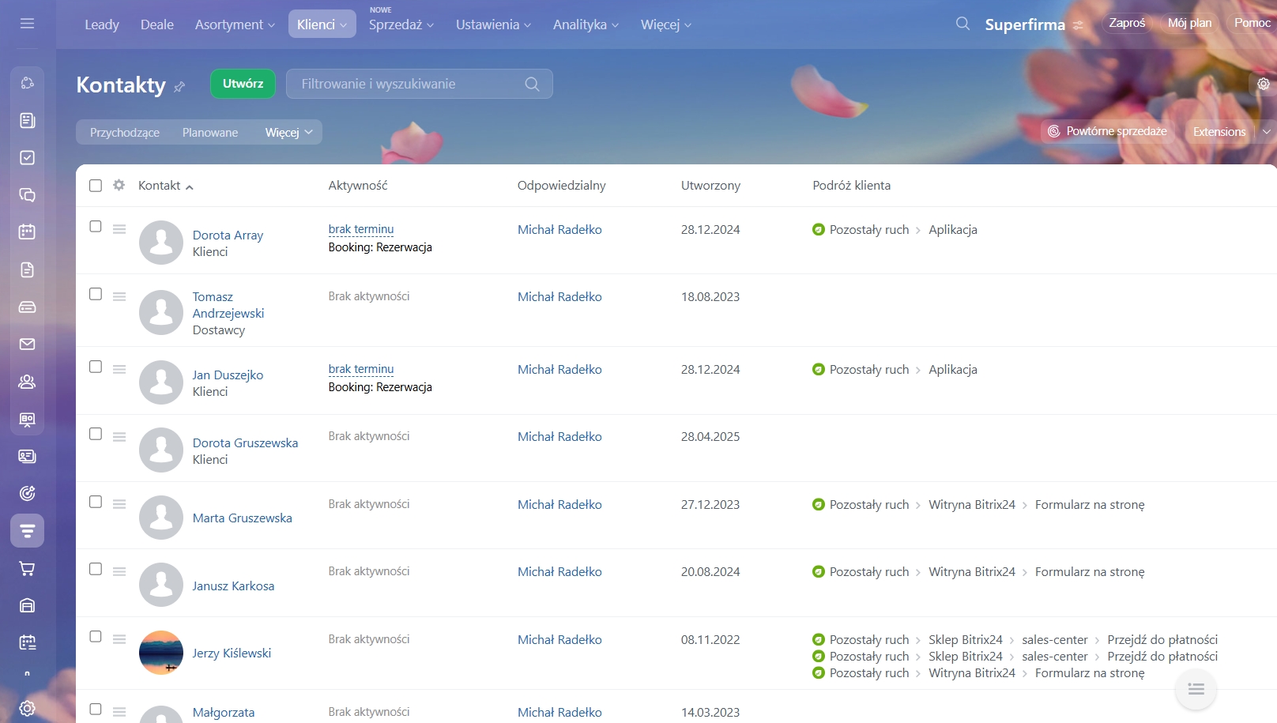
Task: Open the calendar sidebar icon
Action: [27, 232]
